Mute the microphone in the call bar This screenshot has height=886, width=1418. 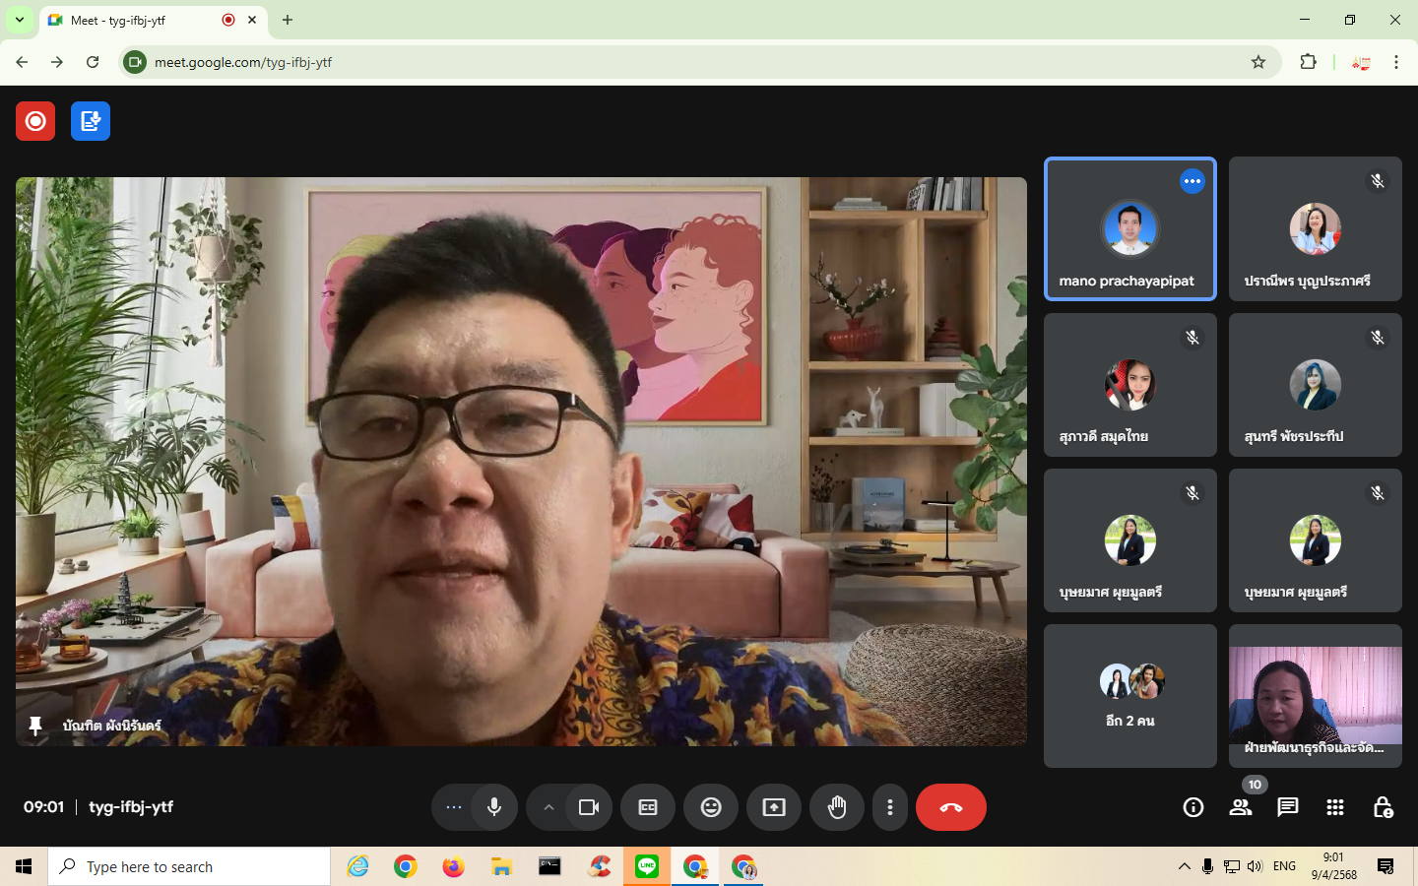494,807
